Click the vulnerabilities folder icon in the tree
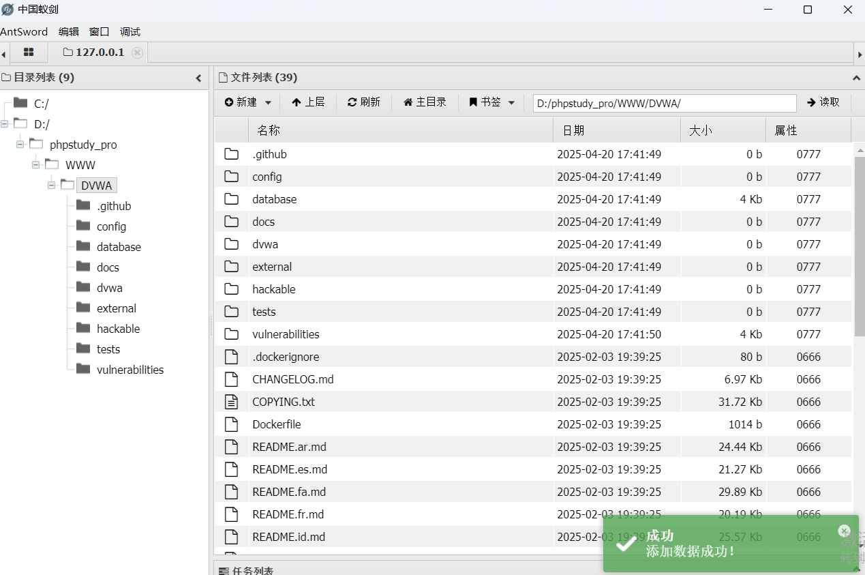 pos(83,369)
